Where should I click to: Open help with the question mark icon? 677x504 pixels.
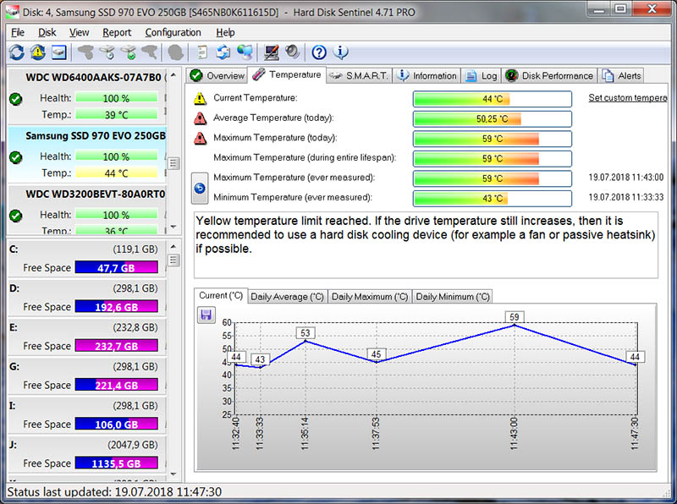(319, 52)
